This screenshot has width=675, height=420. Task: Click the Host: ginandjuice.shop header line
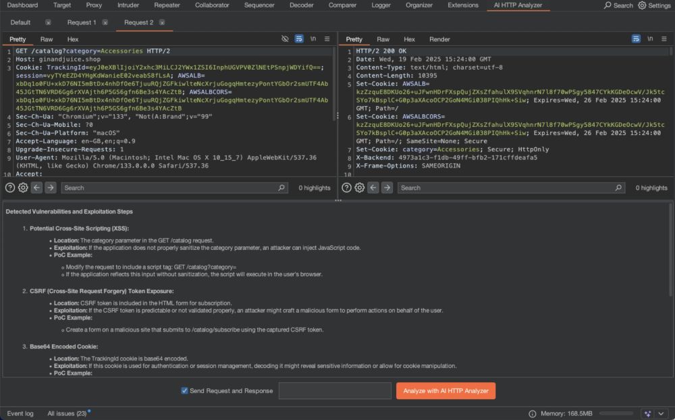(x=58, y=59)
